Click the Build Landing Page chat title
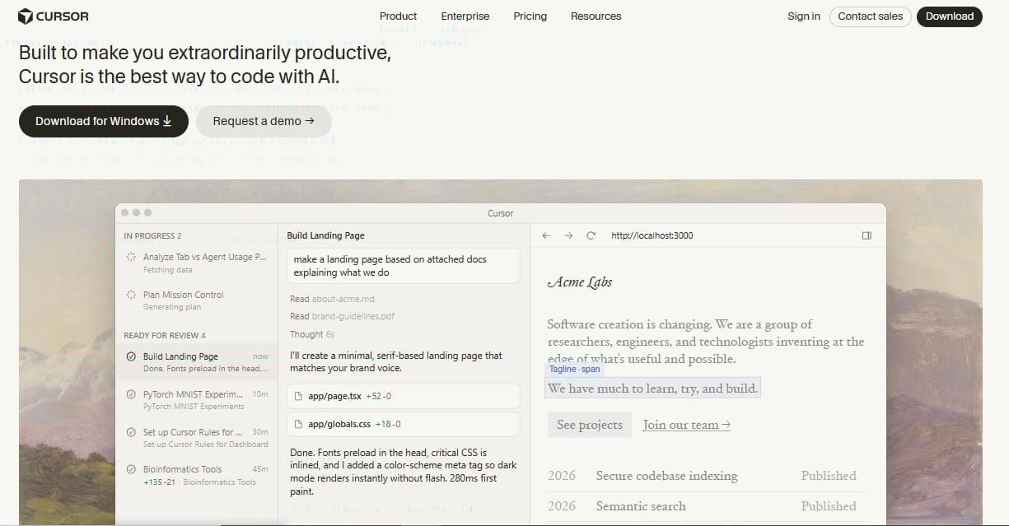 tap(325, 235)
